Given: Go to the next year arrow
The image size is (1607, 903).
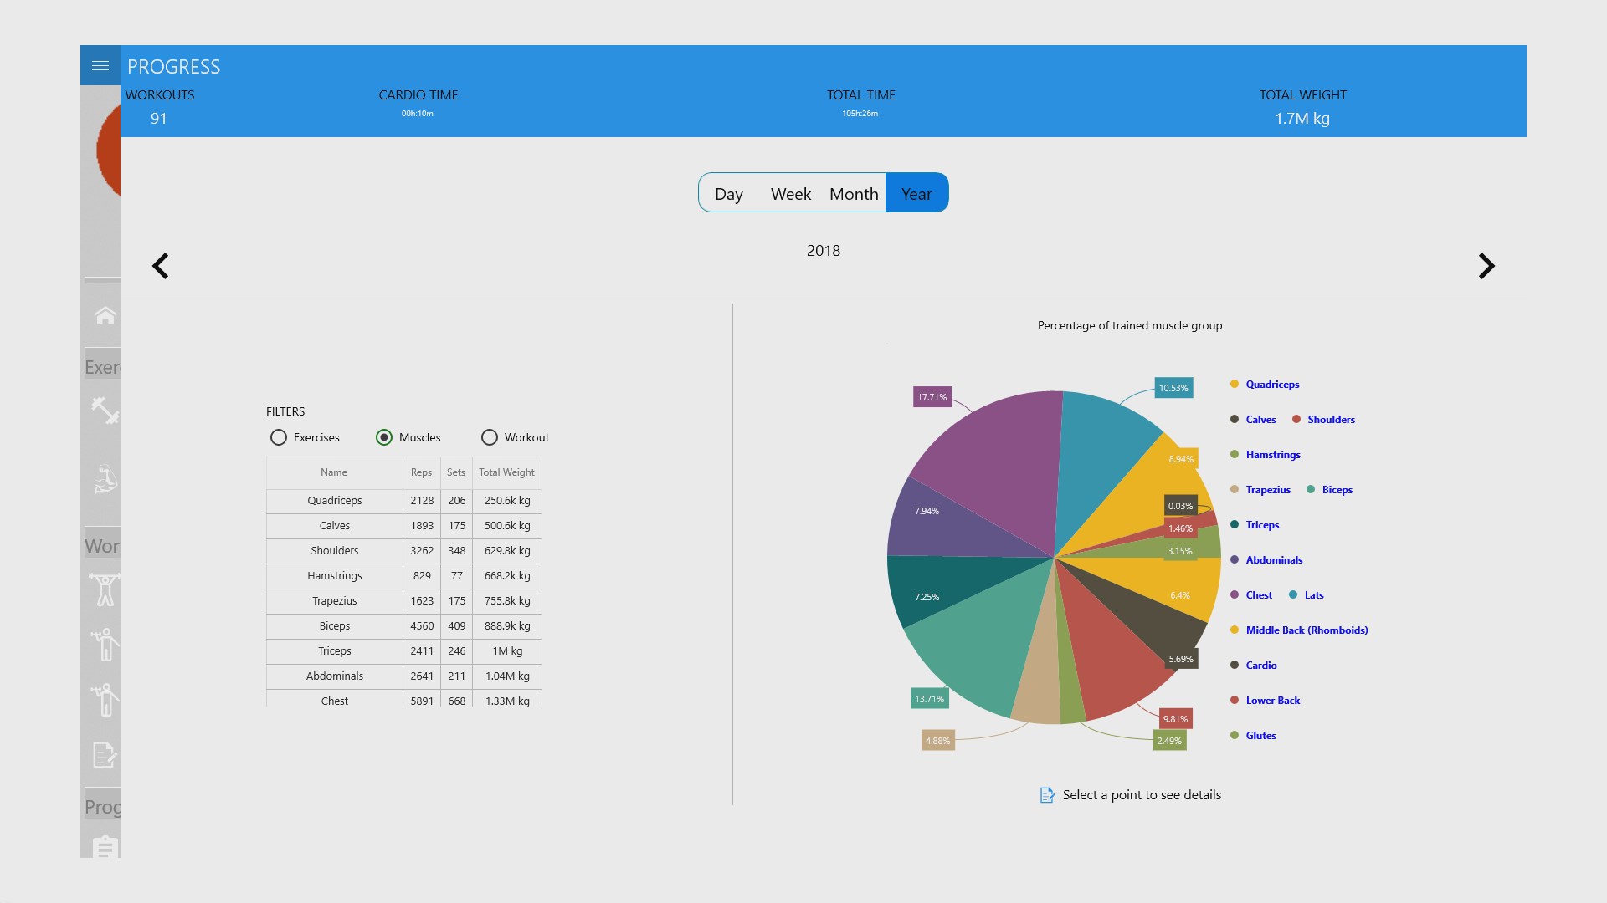Looking at the screenshot, I should pos(1486,266).
